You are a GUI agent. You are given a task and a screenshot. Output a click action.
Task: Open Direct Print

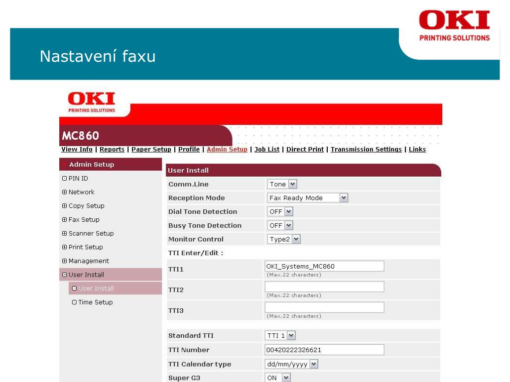click(x=305, y=149)
